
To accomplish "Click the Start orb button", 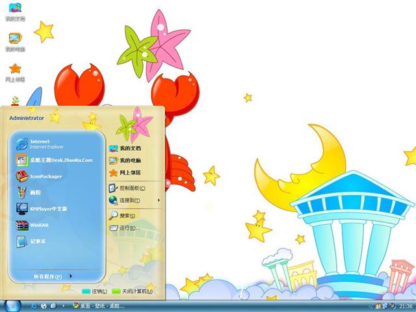I will (x=12, y=306).
